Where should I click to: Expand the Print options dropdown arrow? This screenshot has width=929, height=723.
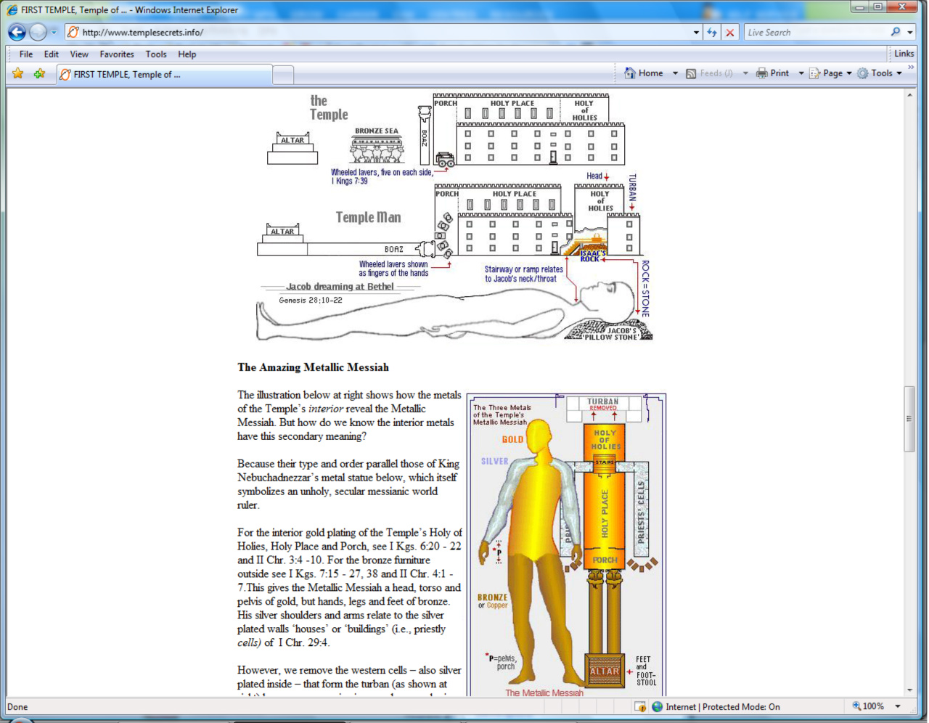(x=801, y=73)
